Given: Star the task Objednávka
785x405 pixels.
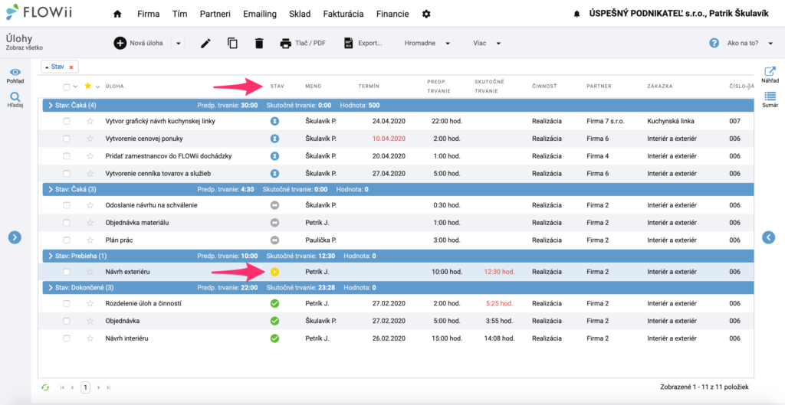Looking at the screenshot, I should pos(90,321).
